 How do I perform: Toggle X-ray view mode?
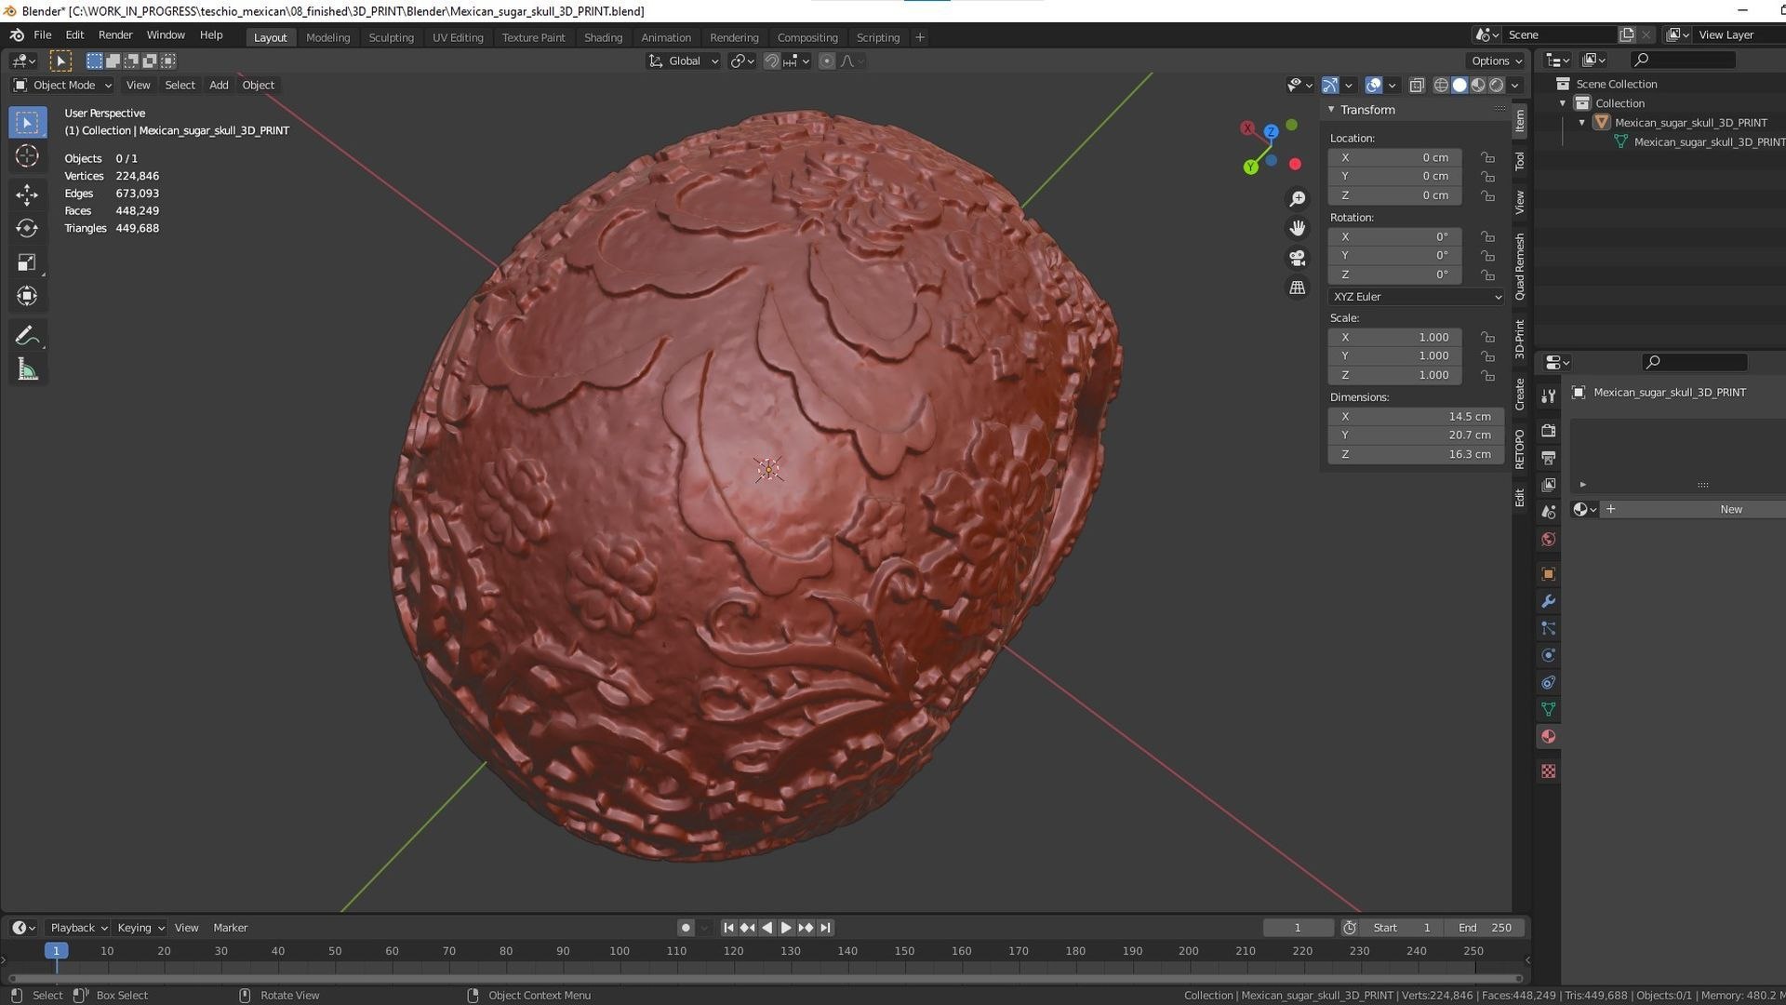click(1417, 85)
